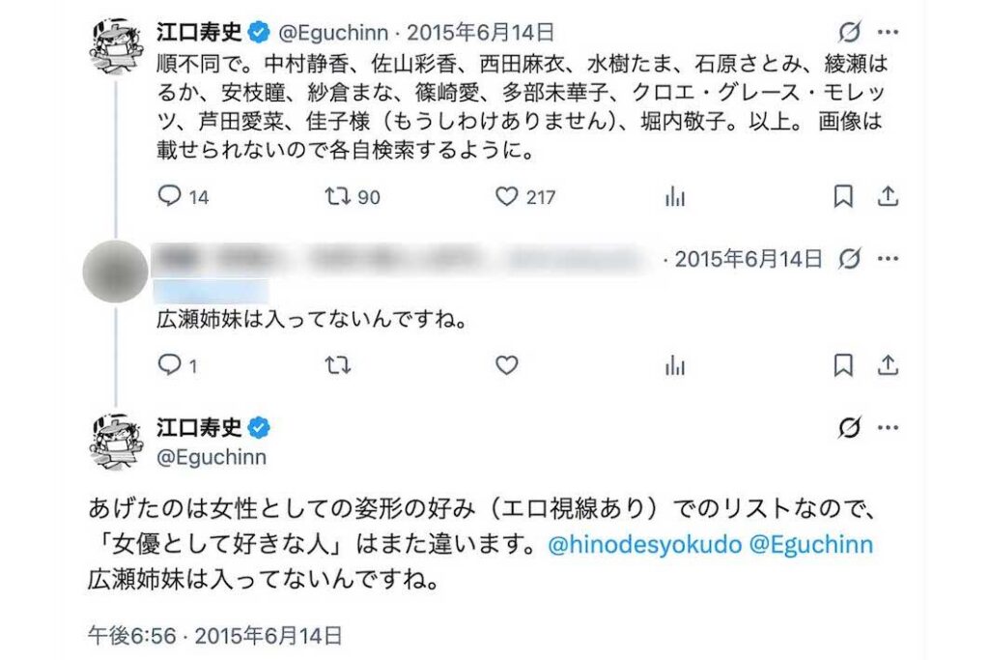
Task: Open the reply icon on Eguchin's first tweet
Action: tap(169, 196)
